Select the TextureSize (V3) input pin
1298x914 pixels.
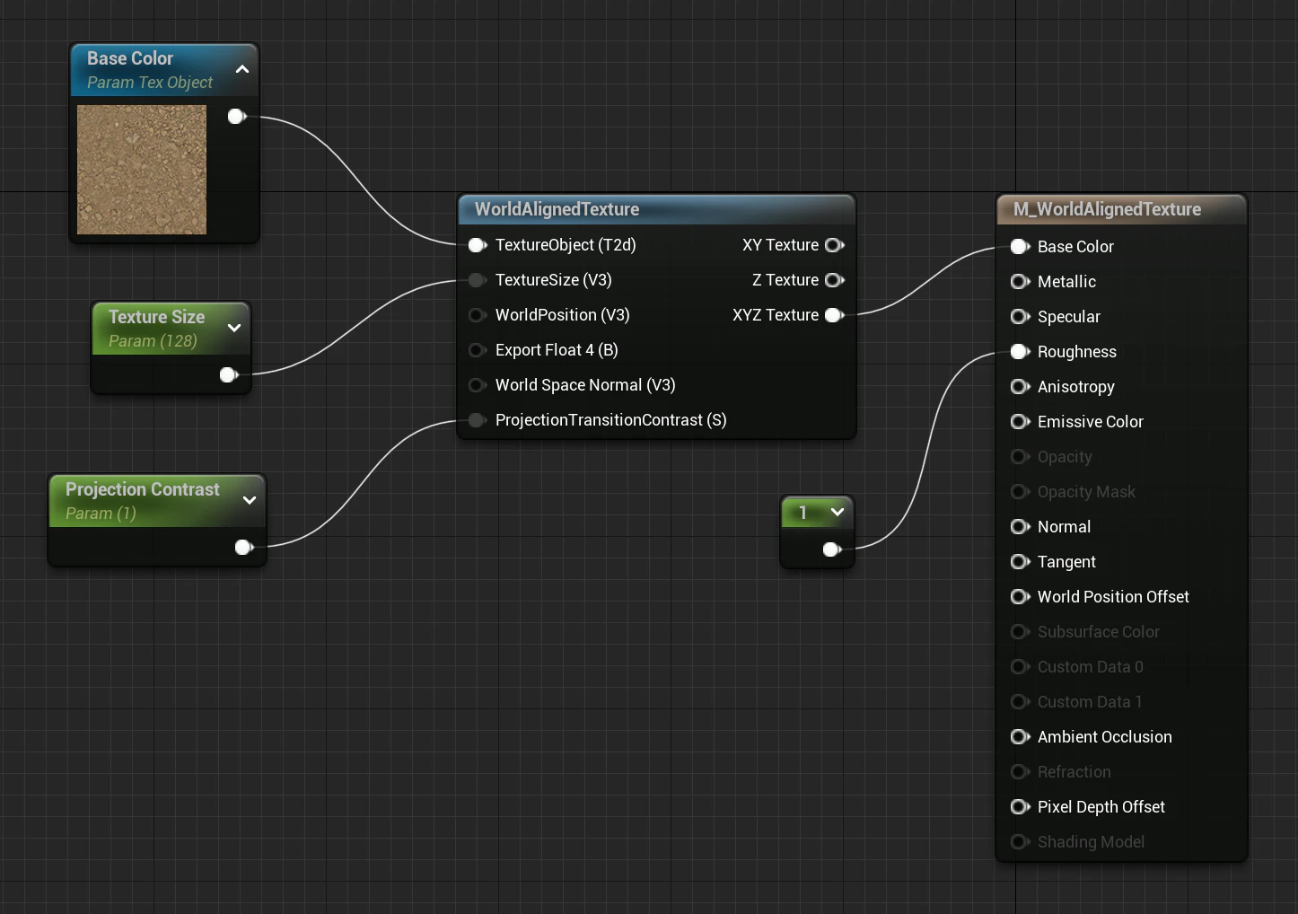click(478, 280)
